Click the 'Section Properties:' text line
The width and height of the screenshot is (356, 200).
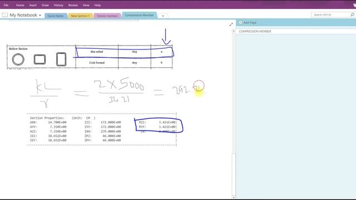pyautogui.click(x=47, y=118)
